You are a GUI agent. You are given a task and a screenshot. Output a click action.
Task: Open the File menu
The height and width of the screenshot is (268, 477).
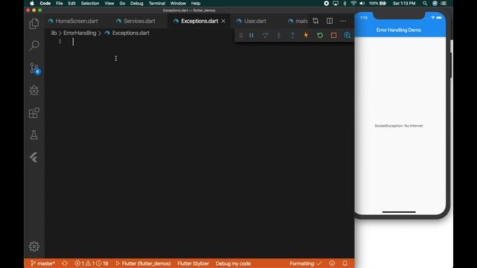[60, 3]
